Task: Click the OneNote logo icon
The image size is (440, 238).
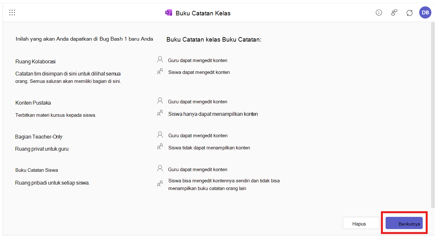Action: coord(168,13)
